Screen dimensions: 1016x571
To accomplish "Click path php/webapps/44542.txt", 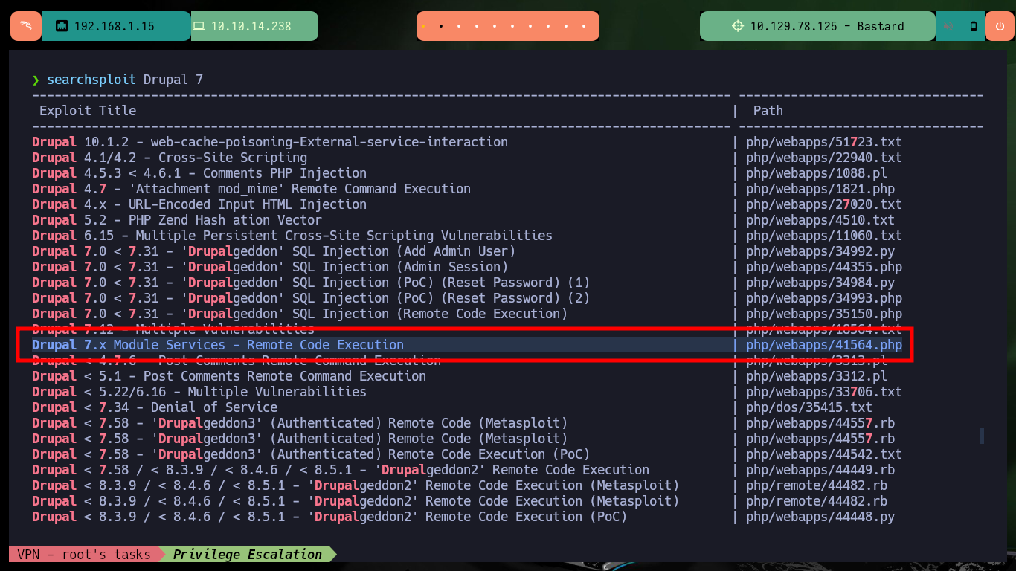I will (x=824, y=454).
